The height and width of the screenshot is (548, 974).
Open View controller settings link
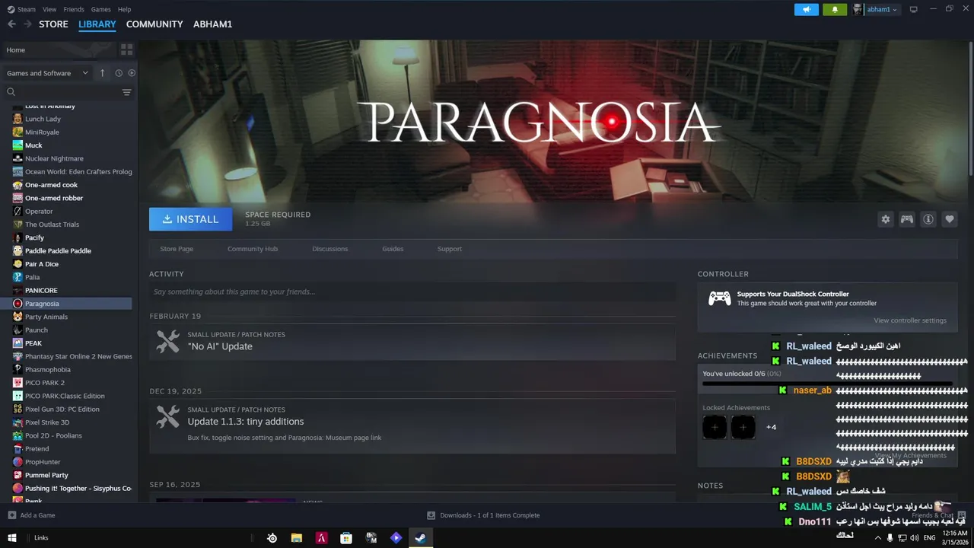tap(910, 320)
